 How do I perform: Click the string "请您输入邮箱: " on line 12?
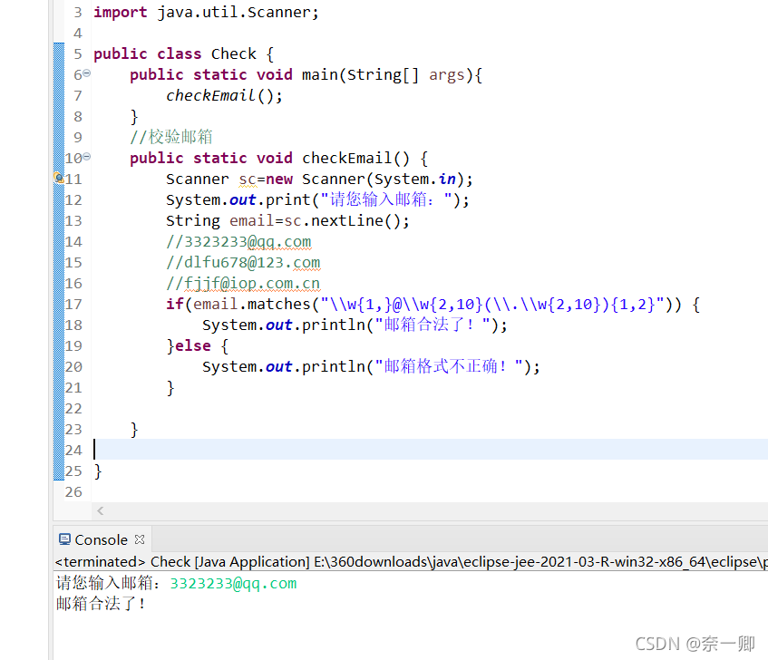point(386,199)
